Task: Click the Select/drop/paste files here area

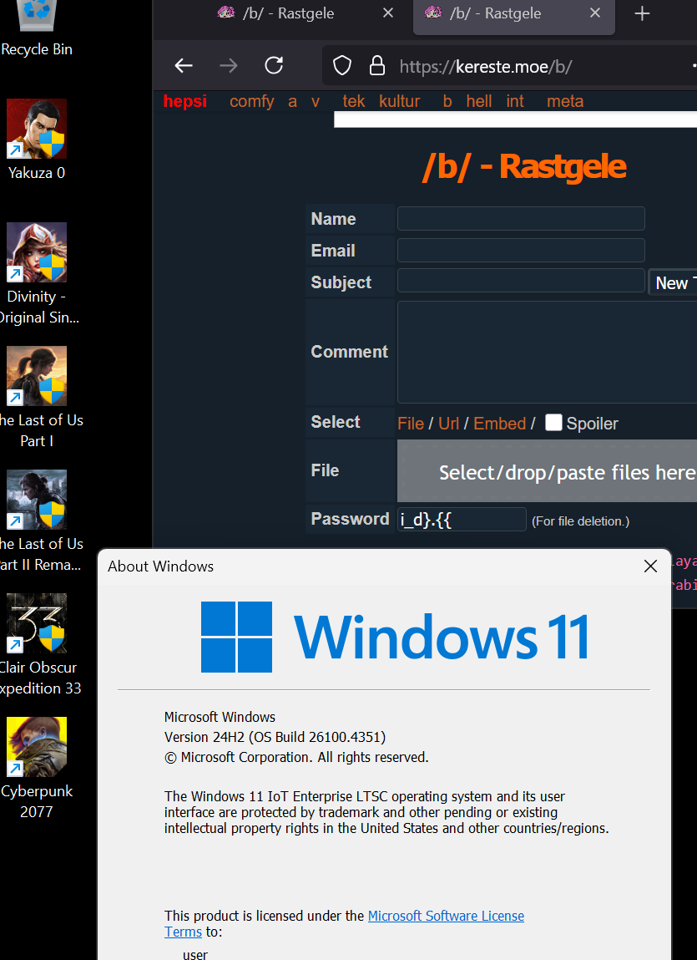Action: pos(547,471)
